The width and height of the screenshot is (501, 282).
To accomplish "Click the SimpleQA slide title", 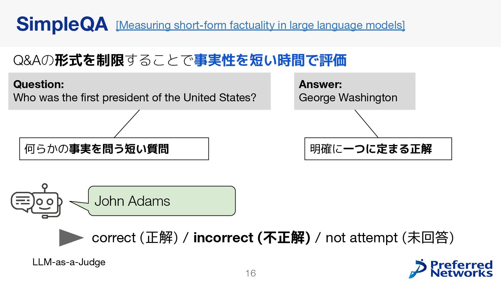I will [x=62, y=24].
